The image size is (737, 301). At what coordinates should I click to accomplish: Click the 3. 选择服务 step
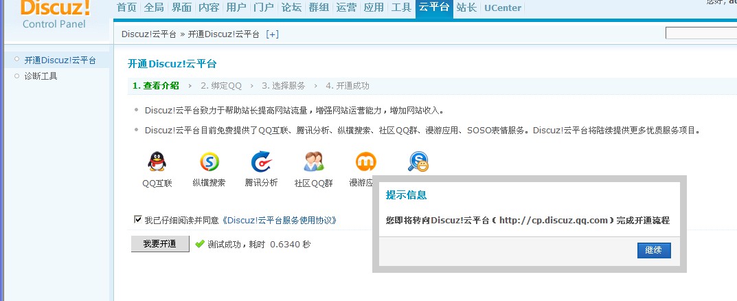[284, 86]
